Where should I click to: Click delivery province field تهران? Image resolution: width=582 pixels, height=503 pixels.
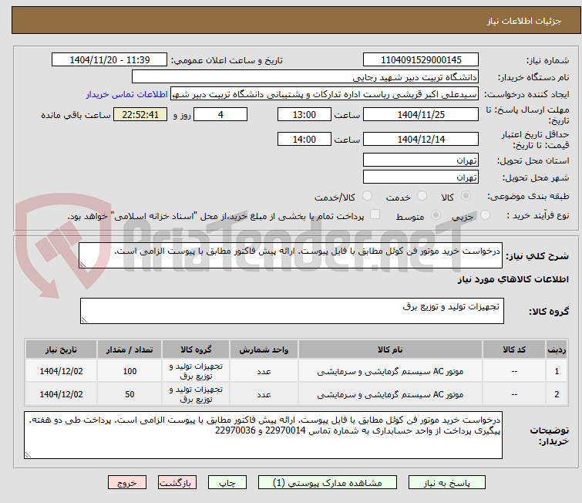(x=421, y=160)
